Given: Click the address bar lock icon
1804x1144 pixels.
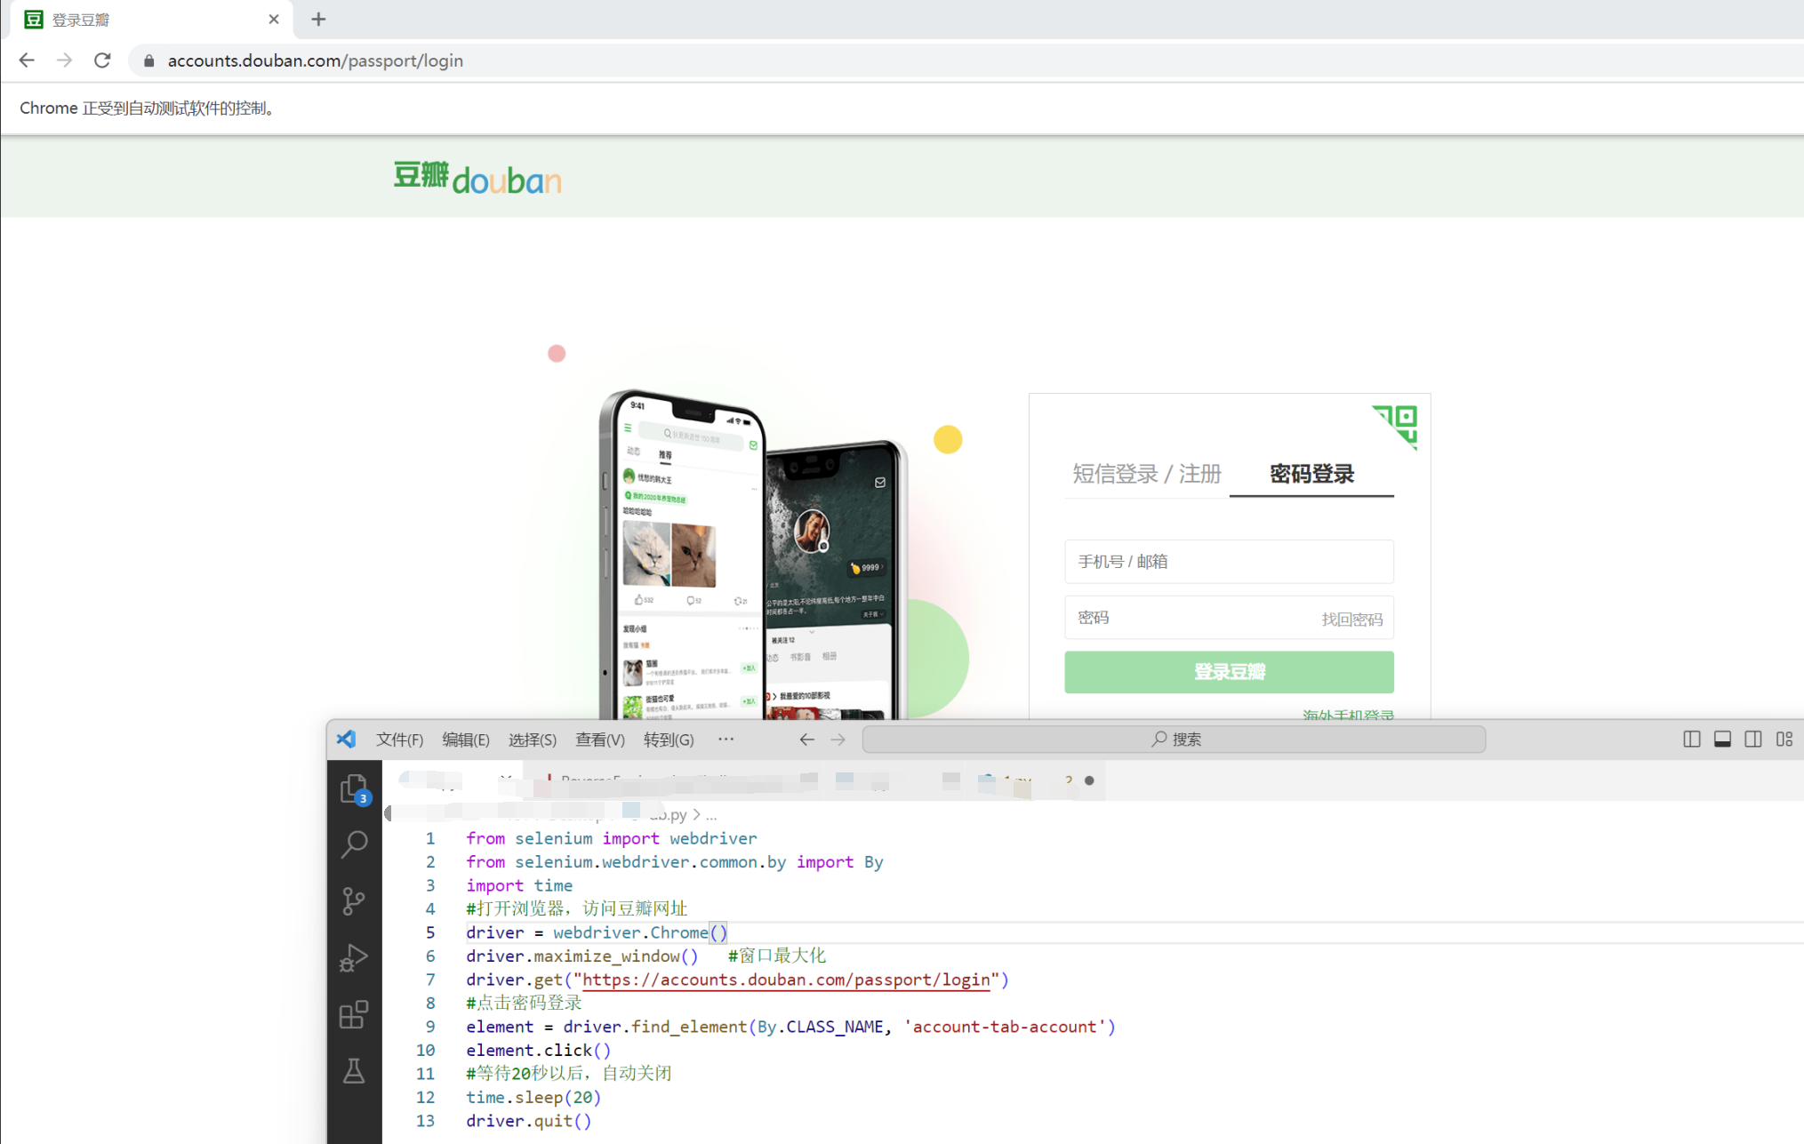Looking at the screenshot, I should tap(148, 60).
